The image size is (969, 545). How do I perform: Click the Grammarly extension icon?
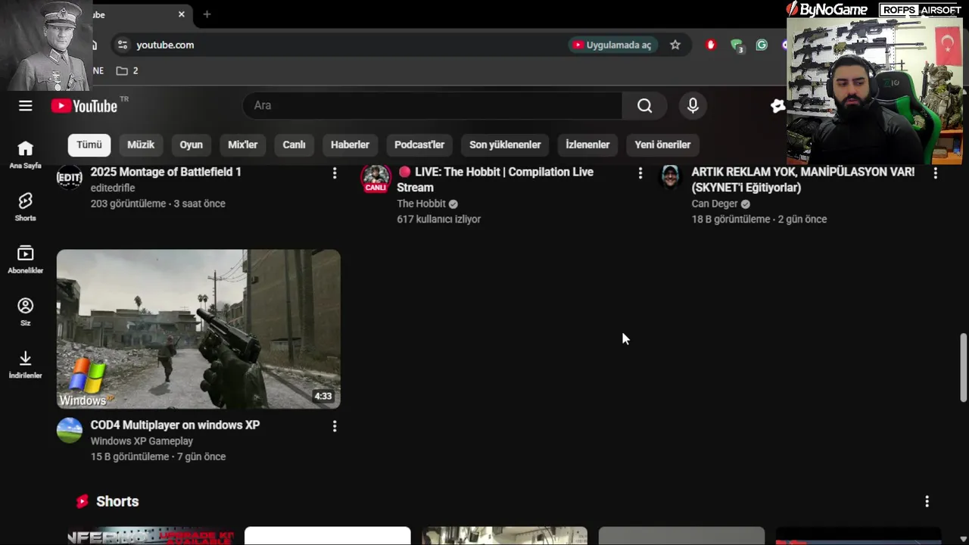tap(762, 45)
